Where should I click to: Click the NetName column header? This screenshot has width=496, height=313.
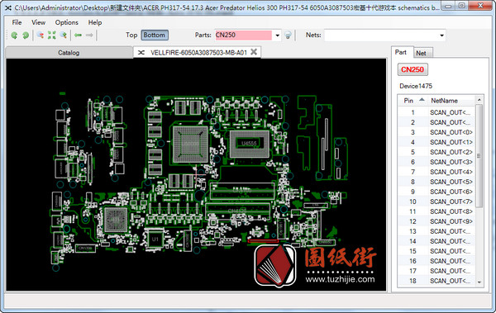click(444, 101)
